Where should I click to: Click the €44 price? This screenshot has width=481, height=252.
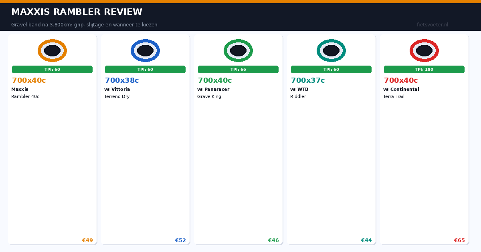tap(366, 240)
